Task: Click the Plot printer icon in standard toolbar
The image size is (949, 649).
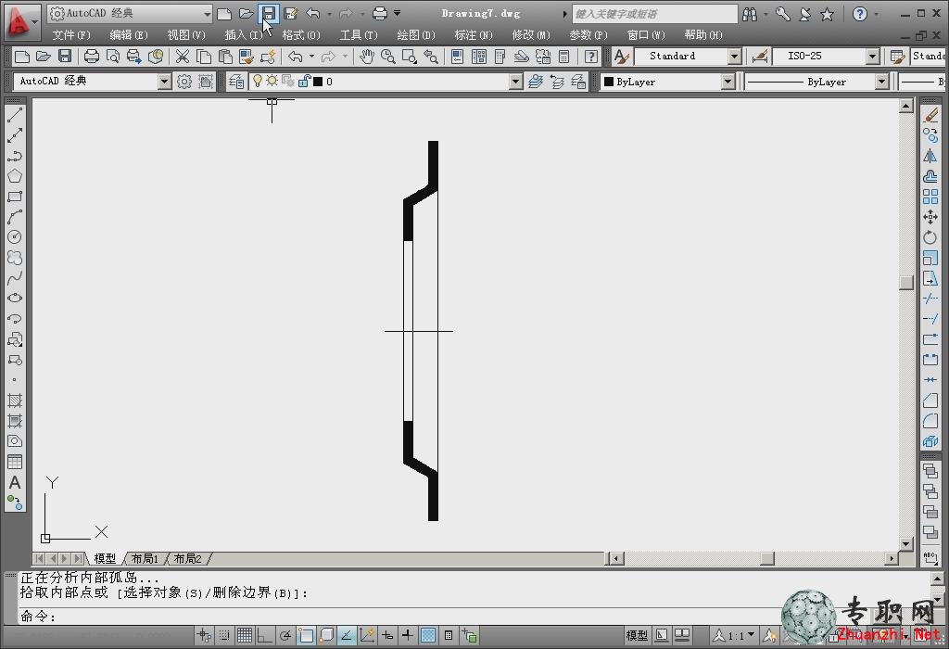Action: [92, 57]
